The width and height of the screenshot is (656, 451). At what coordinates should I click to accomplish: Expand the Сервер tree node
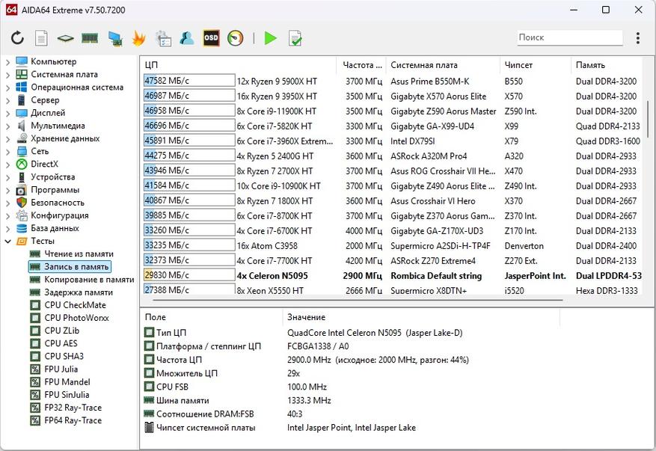point(7,100)
